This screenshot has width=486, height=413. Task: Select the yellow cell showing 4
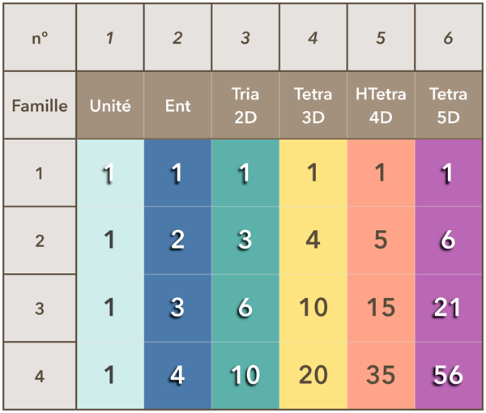coord(313,241)
